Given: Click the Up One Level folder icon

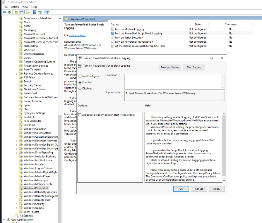Looking at the screenshot, I should pos(16,12).
